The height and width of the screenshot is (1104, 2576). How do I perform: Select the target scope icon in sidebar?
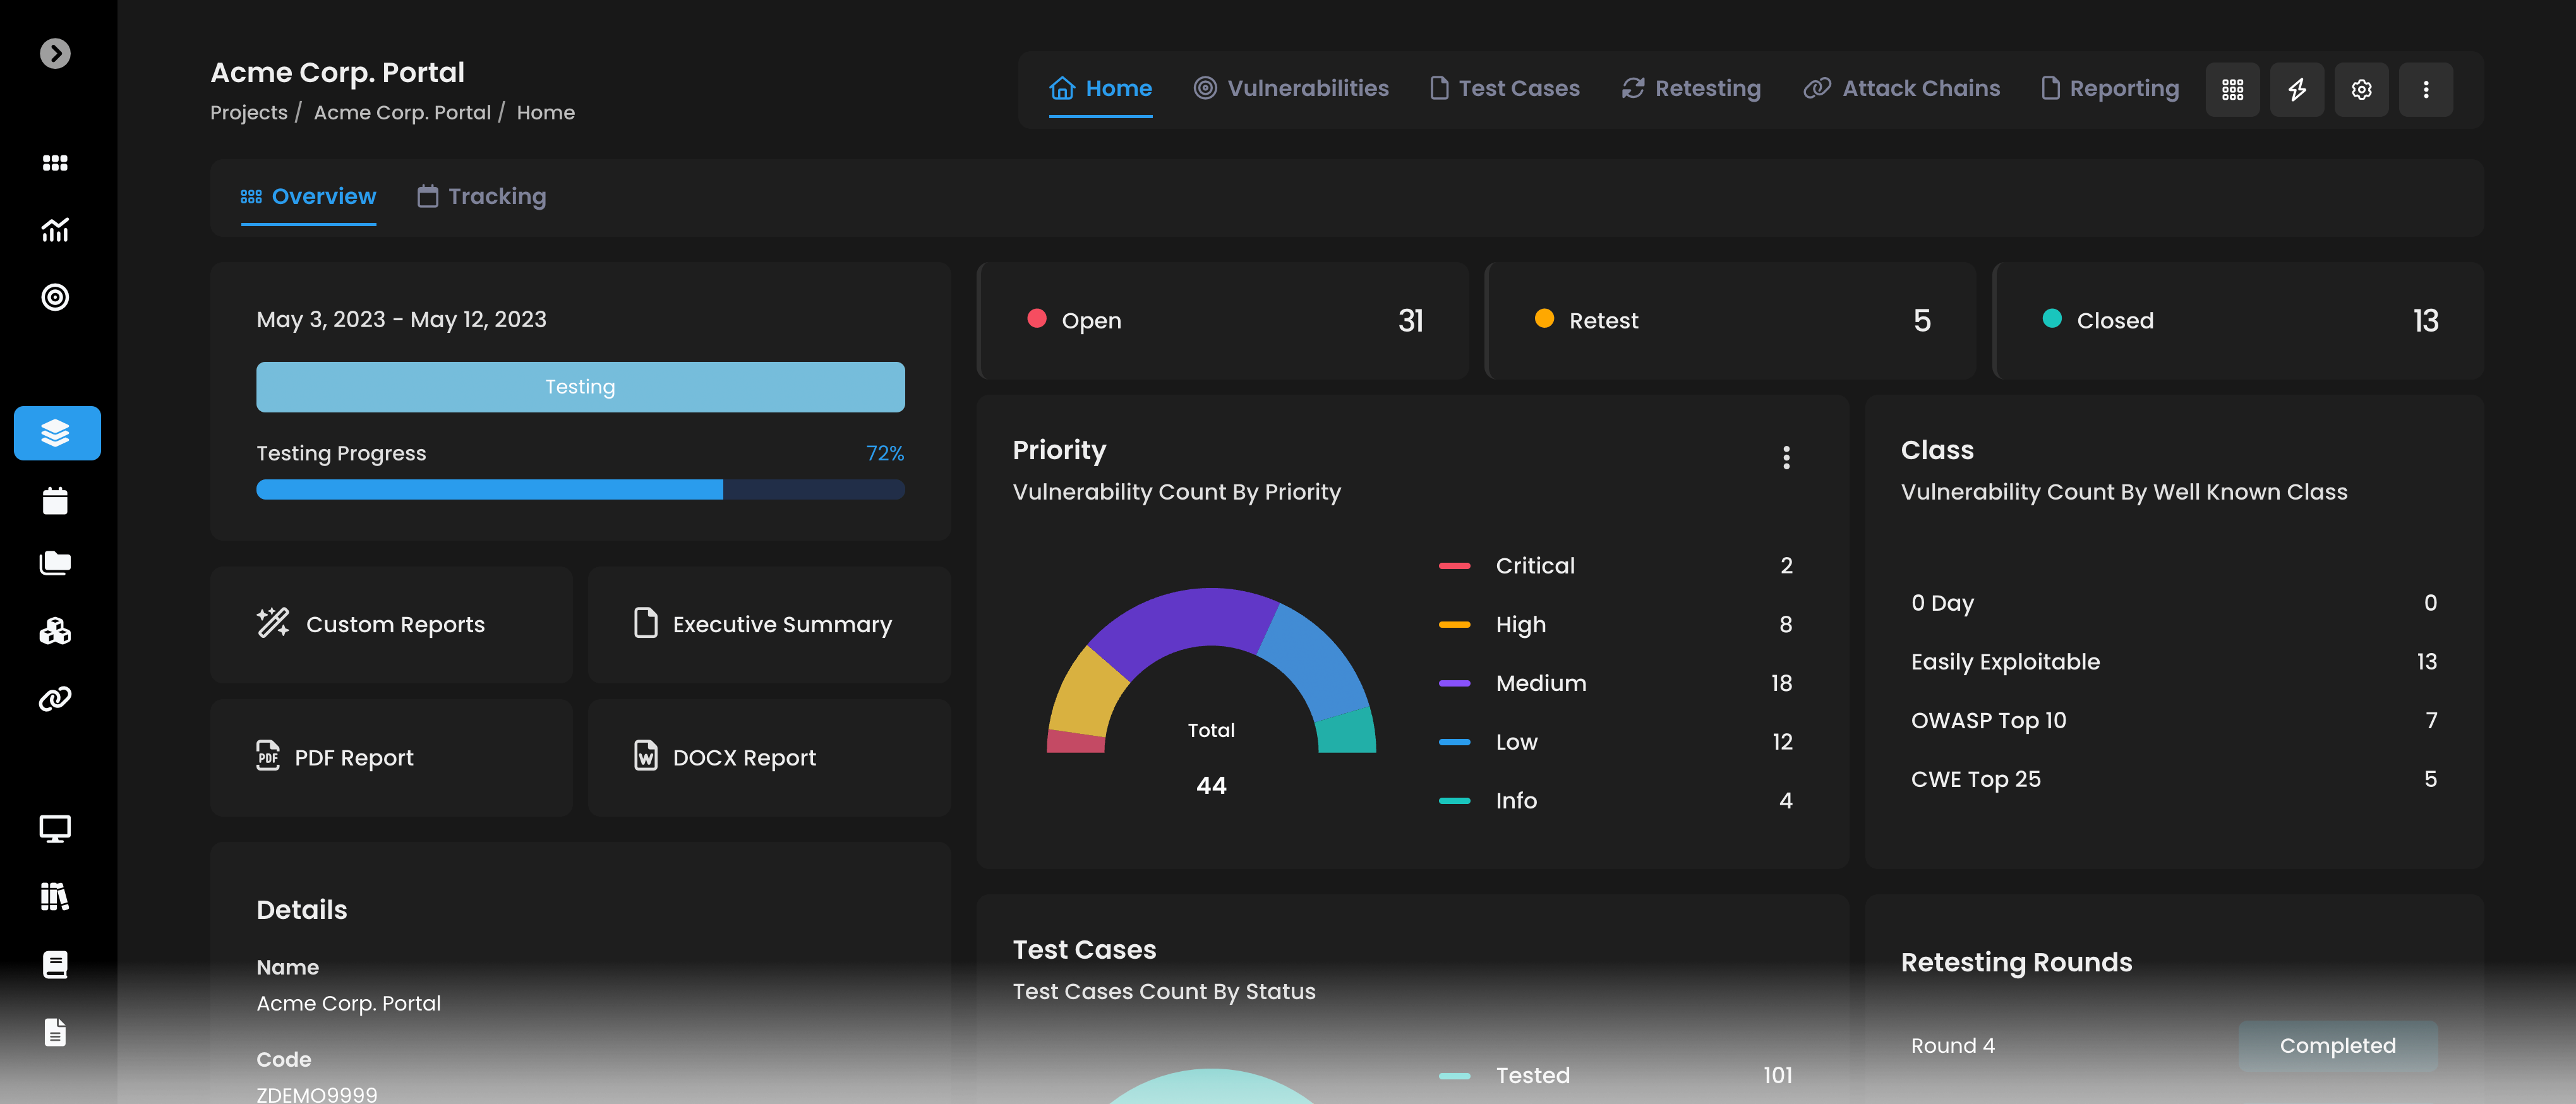pos(55,297)
